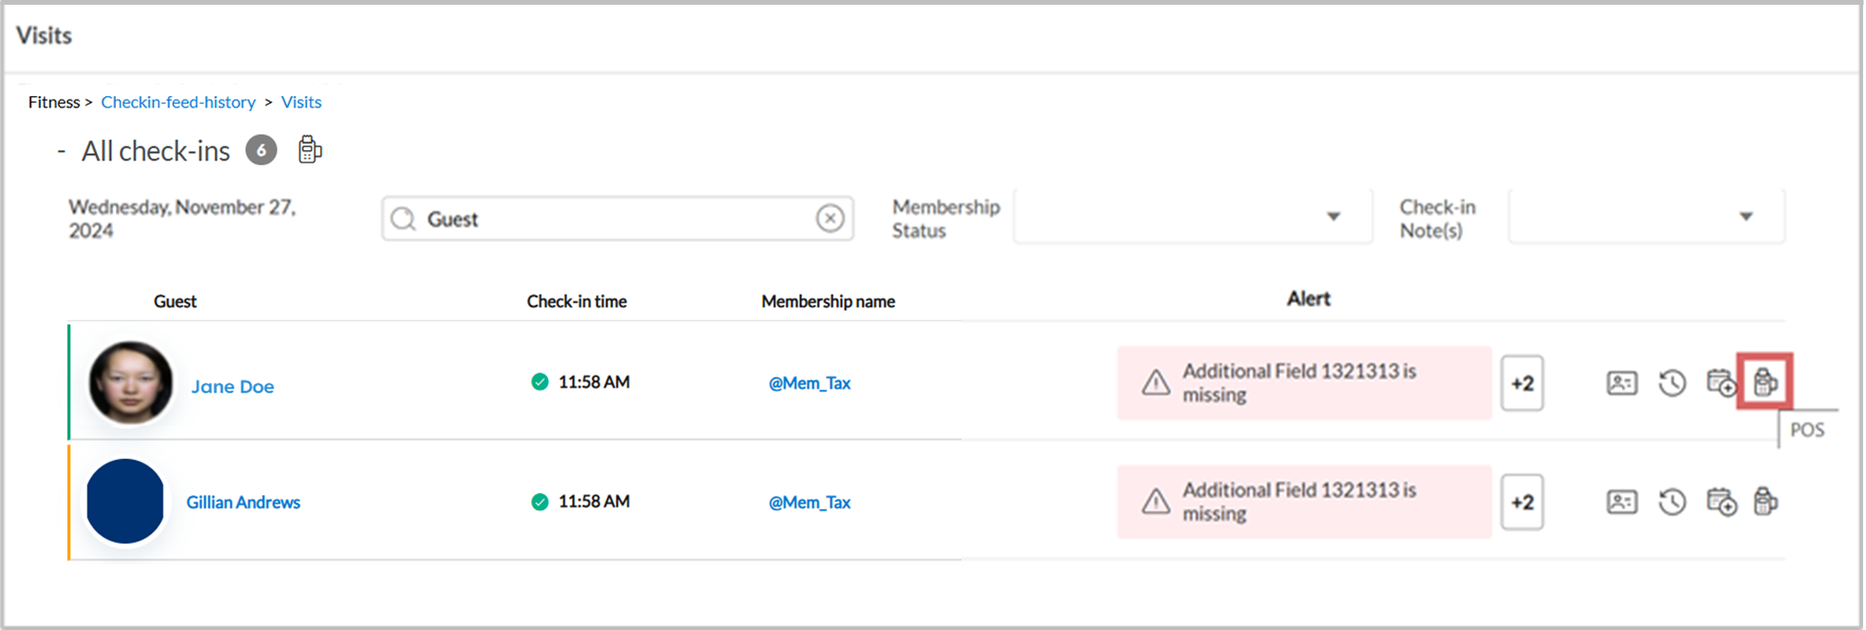The width and height of the screenshot is (1866, 630).
Task: View visit history icon for Jane Doe
Action: (1672, 383)
